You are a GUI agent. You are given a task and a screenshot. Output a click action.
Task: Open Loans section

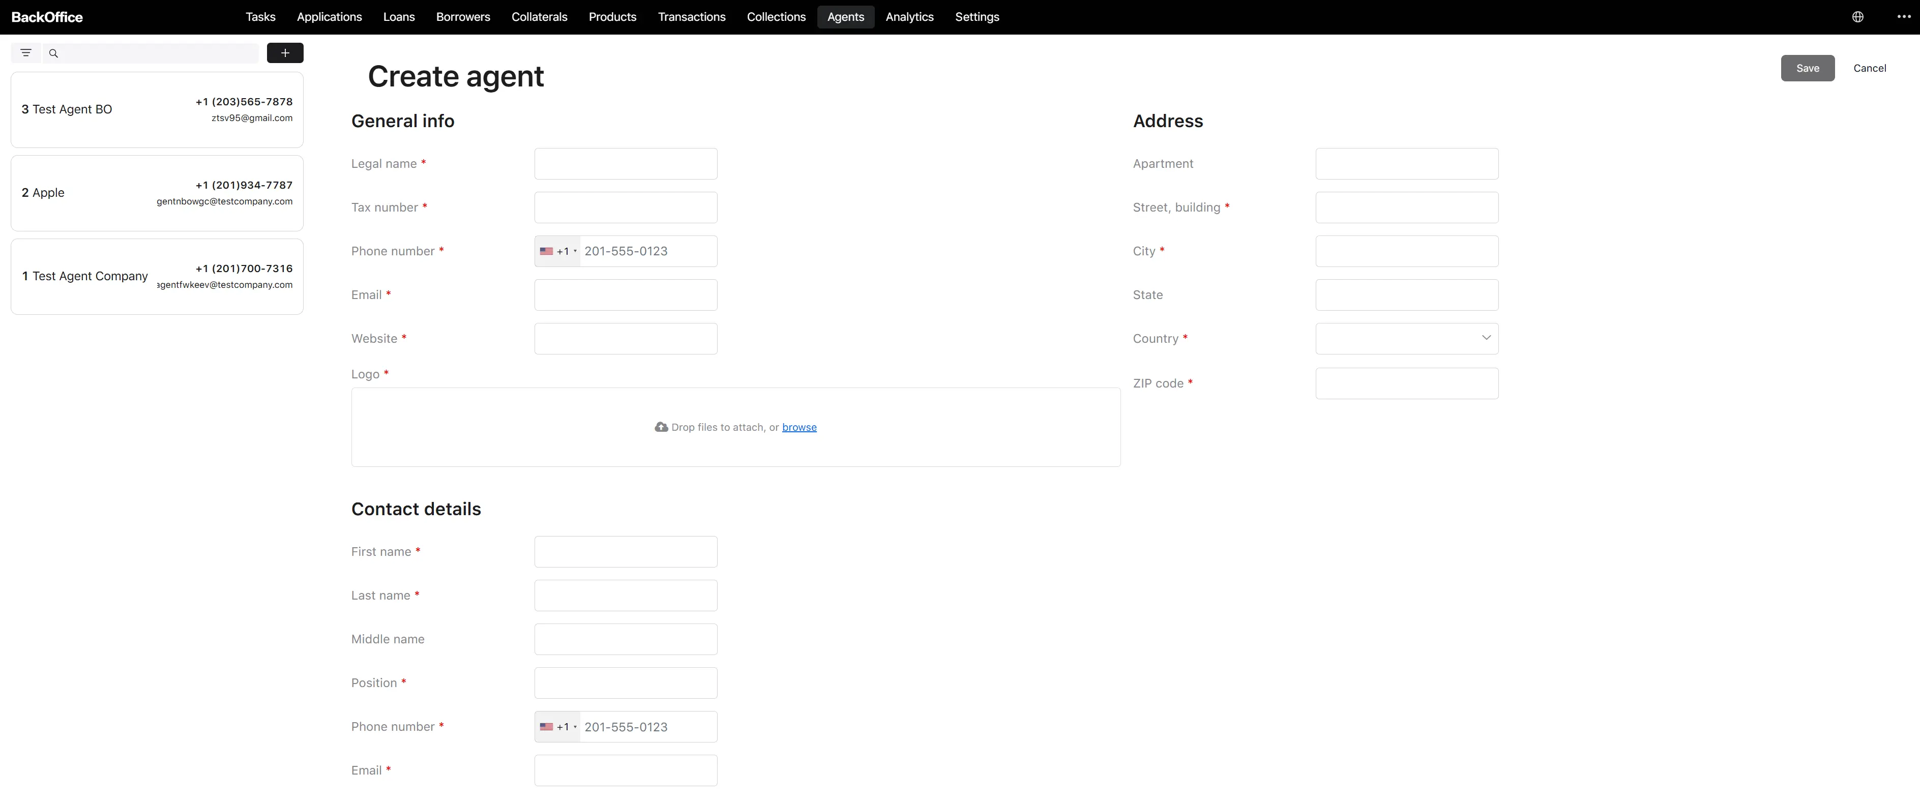[x=399, y=16]
